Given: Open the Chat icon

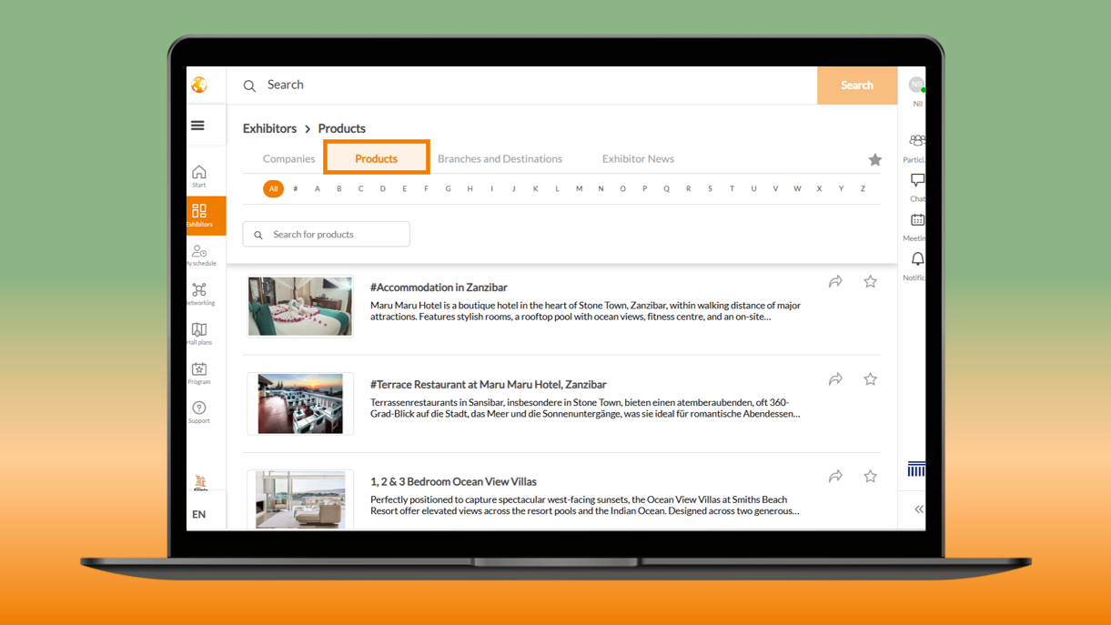Looking at the screenshot, I should coord(917,180).
